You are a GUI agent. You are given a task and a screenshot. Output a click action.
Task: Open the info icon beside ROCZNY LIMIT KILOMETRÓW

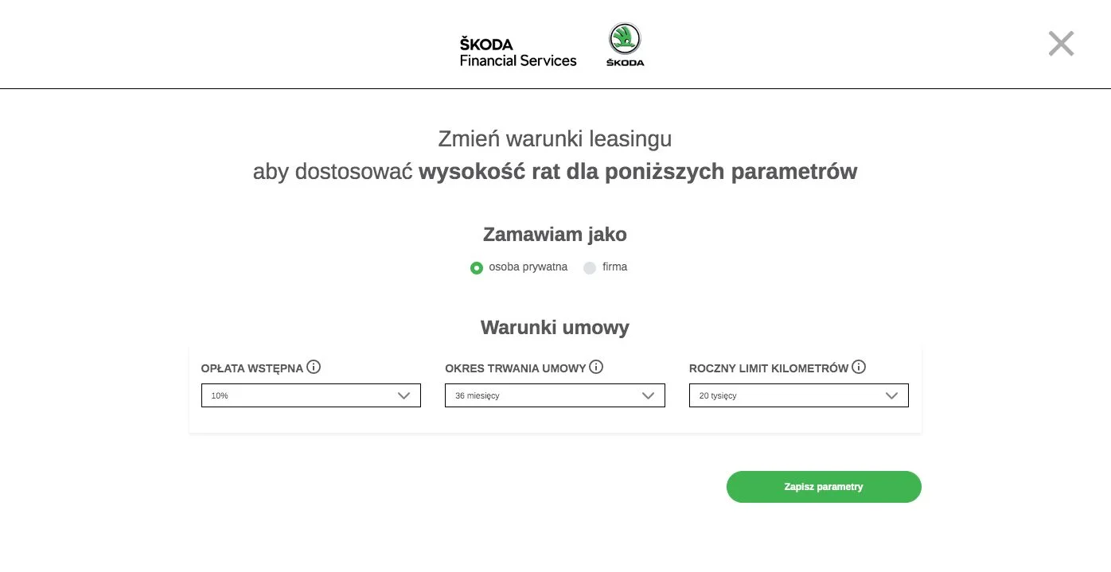click(859, 367)
